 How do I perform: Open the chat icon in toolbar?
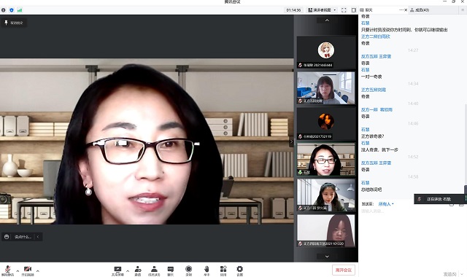click(x=170, y=270)
